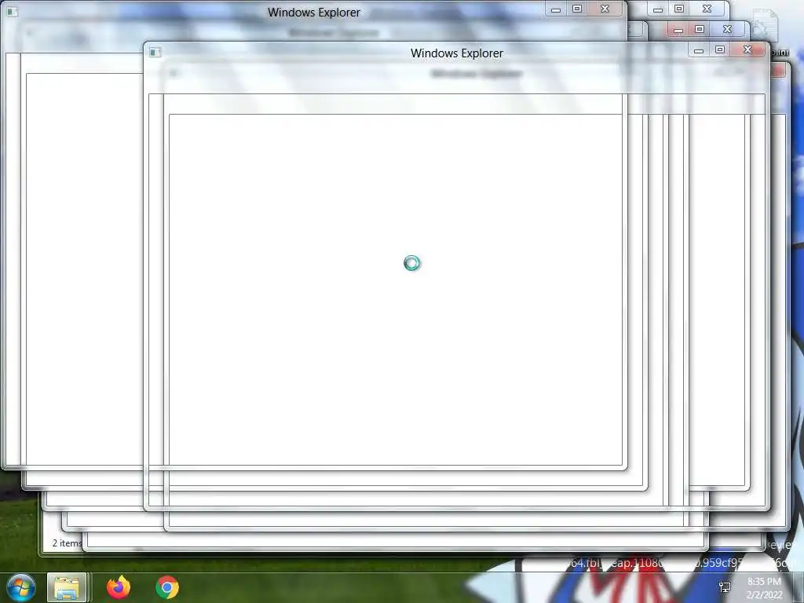
Task: Click the front Windows Explorer window's title icon
Action: 155,53
